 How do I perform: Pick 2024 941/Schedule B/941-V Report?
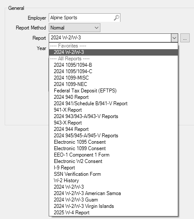coord(113,104)
